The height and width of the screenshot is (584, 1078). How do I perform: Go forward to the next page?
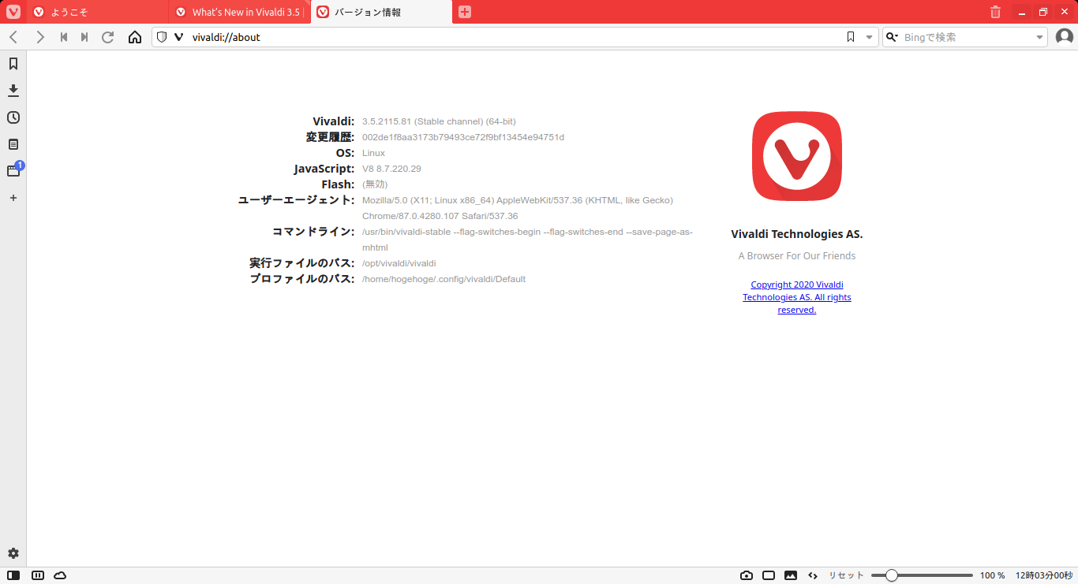(x=40, y=37)
